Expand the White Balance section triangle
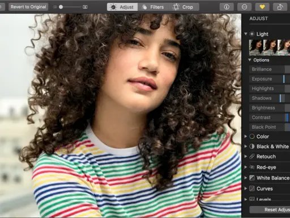 tap(246, 178)
